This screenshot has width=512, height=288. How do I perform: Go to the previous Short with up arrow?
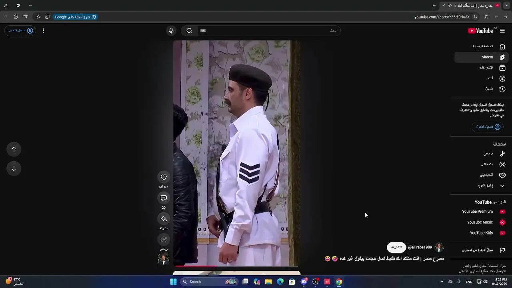pyautogui.click(x=14, y=149)
